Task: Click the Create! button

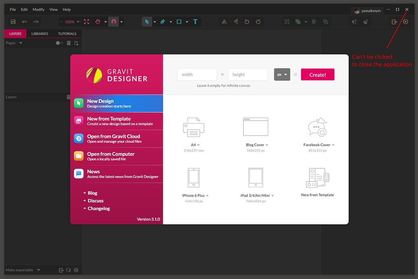Action: coord(318,75)
